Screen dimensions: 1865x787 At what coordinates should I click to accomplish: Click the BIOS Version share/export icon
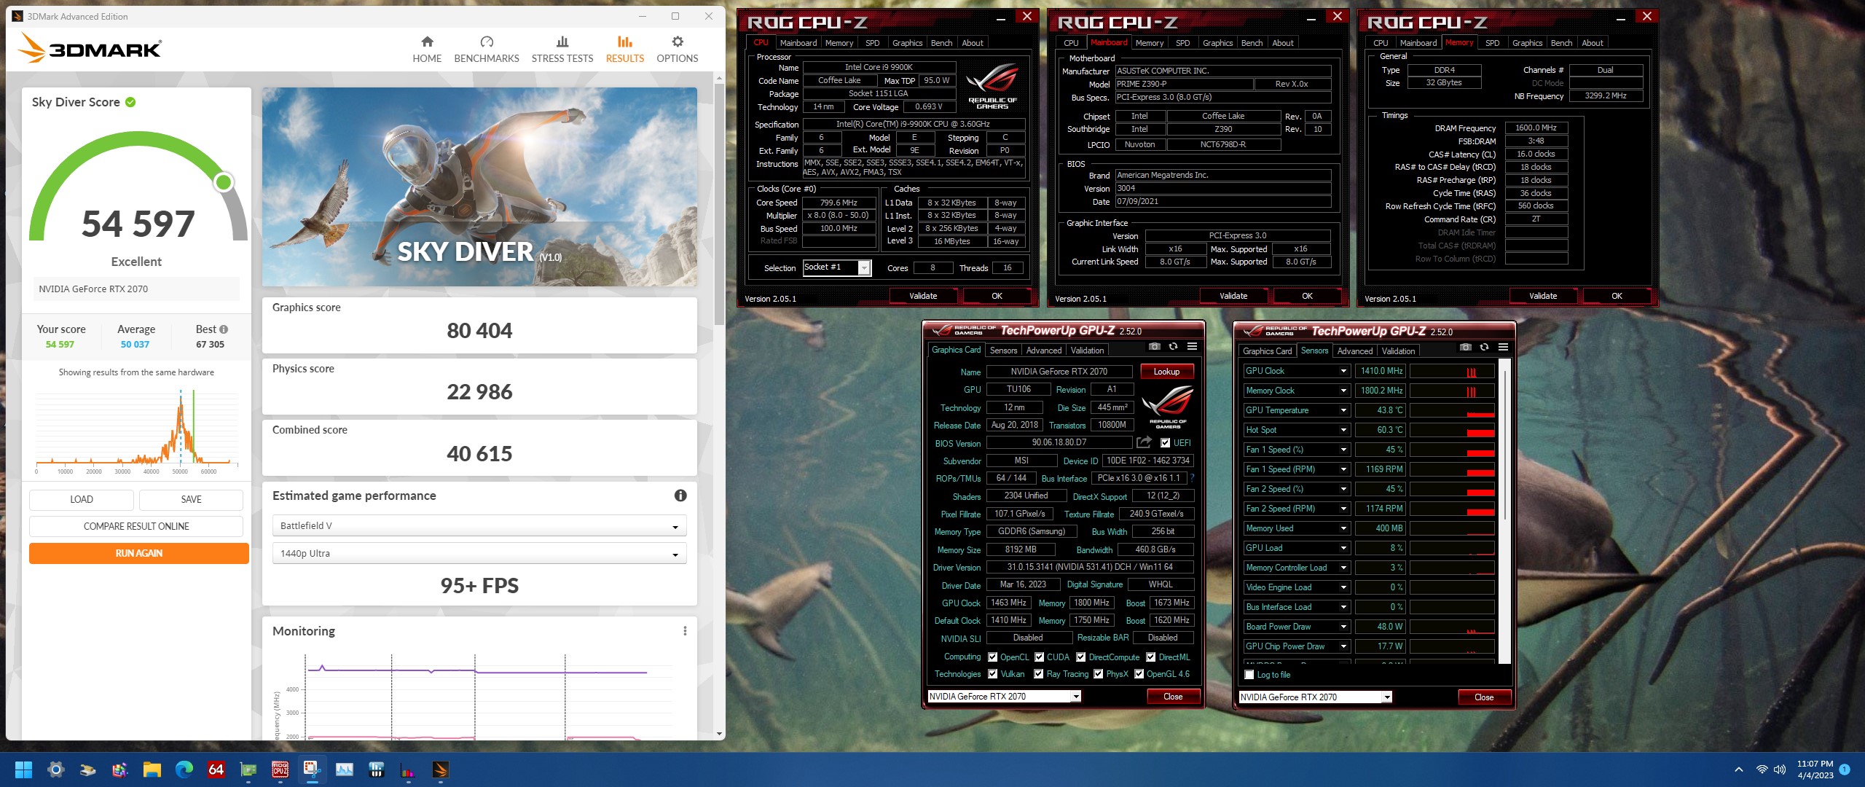click(1144, 442)
